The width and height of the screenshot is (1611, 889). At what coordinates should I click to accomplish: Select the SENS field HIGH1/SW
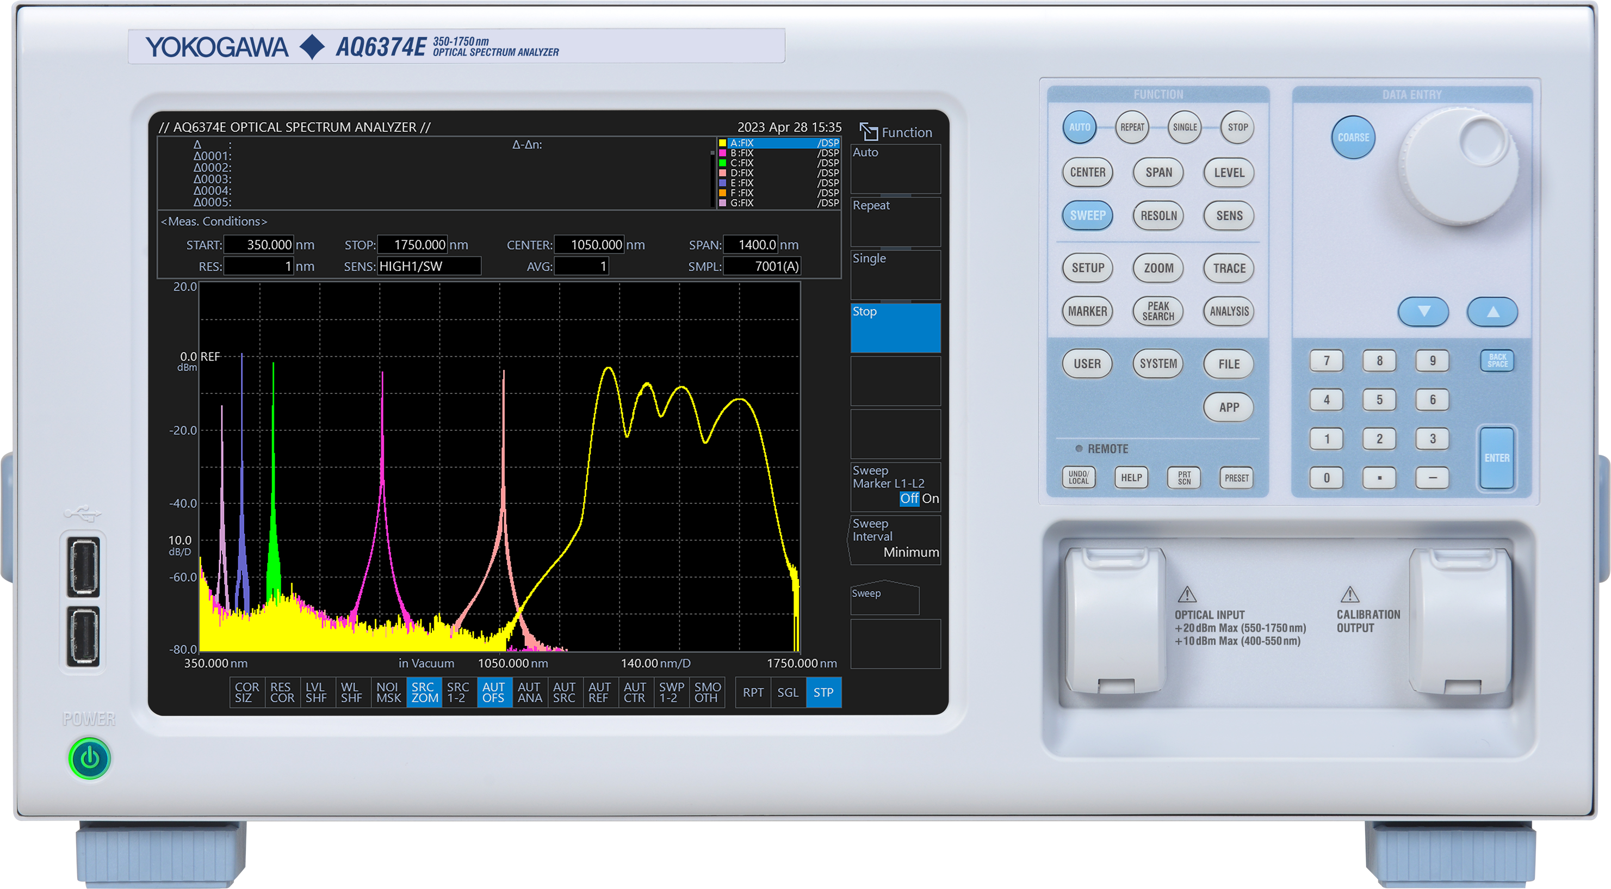pyautogui.click(x=429, y=267)
